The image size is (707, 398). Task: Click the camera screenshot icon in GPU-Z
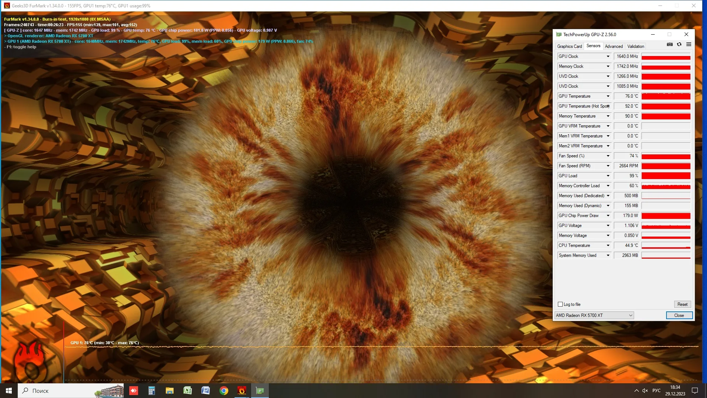pos(670,45)
